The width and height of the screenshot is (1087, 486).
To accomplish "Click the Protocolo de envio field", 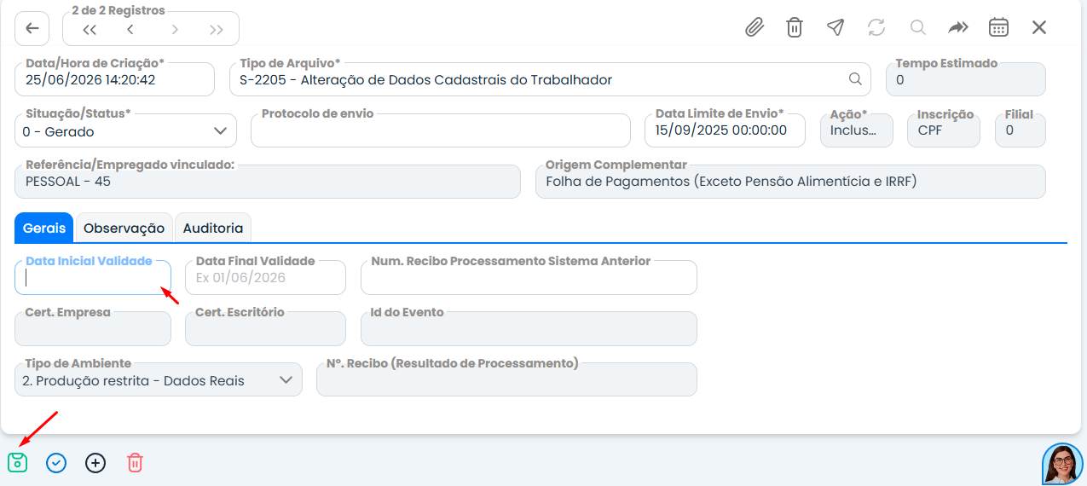I will [x=440, y=130].
